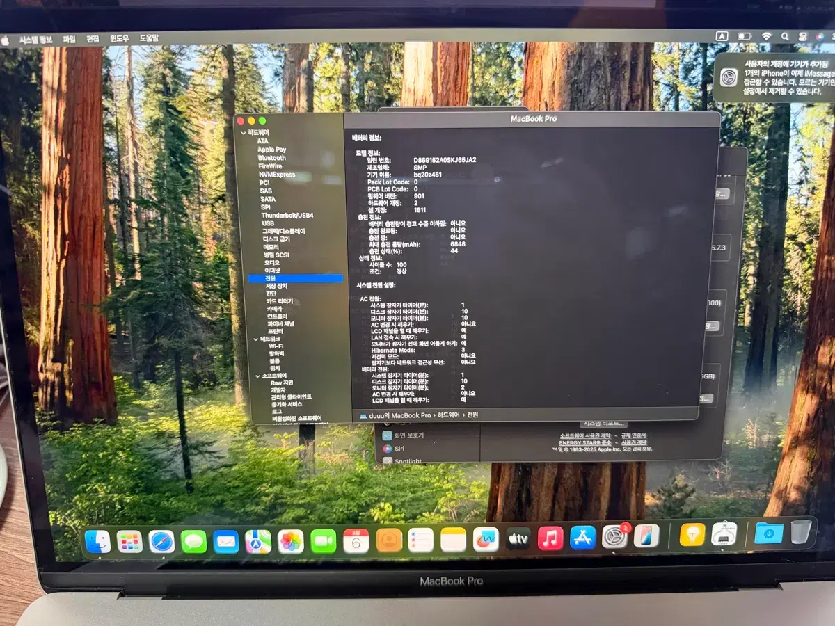Collapse the 네트워크 section
This screenshot has height=626, width=835.
click(x=255, y=339)
